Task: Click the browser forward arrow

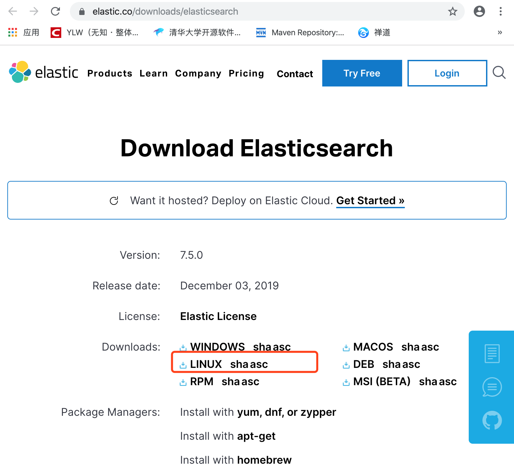Action: coord(34,11)
